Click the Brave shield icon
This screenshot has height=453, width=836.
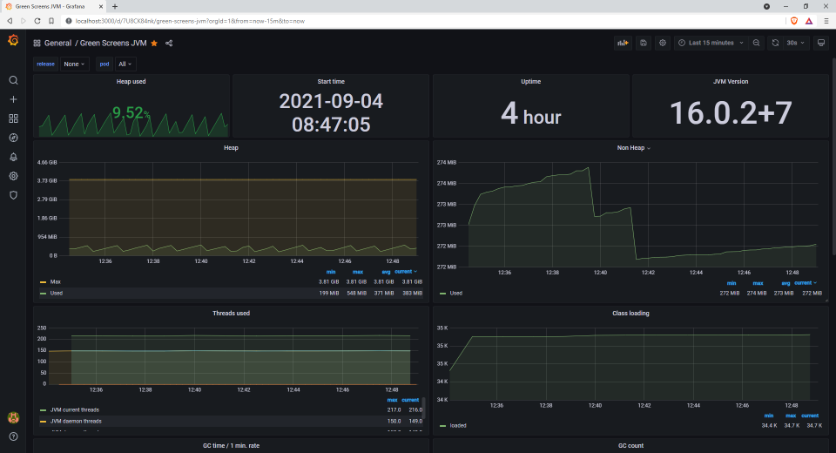794,21
